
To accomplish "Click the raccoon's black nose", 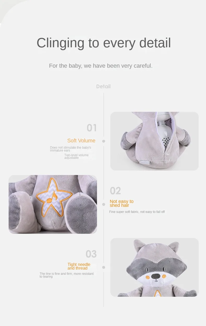I will (x=156, y=276).
